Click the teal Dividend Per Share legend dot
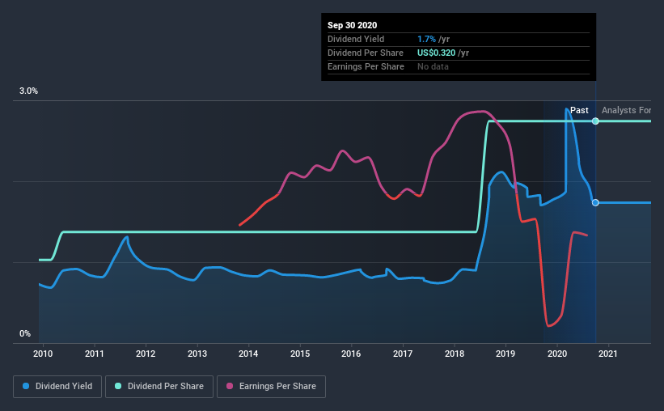Image resolution: width=664 pixels, height=411 pixels. [x=118, y=386]
